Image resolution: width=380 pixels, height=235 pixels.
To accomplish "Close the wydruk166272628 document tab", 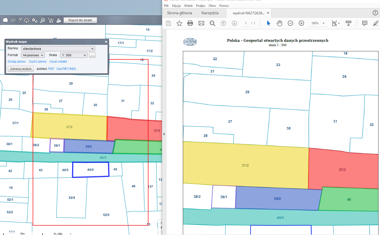I will [268, 13].
